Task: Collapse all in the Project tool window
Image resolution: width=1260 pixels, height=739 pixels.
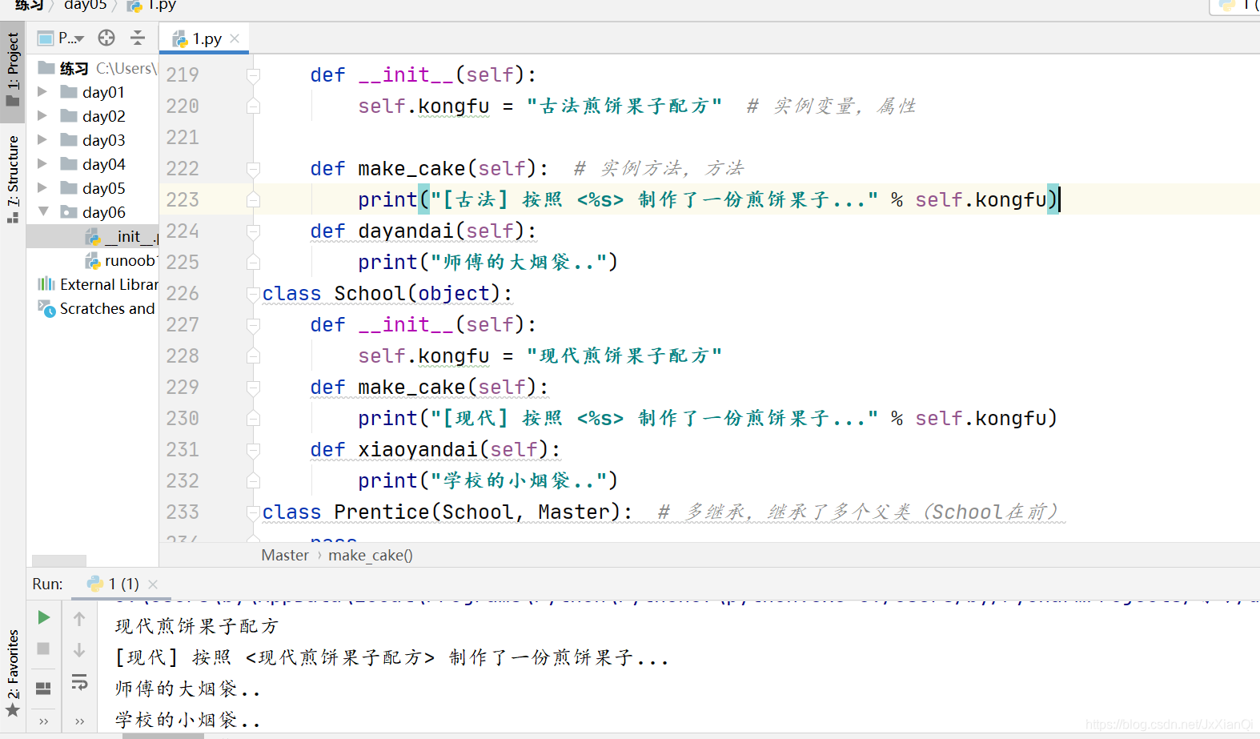Action: (138, 38)
